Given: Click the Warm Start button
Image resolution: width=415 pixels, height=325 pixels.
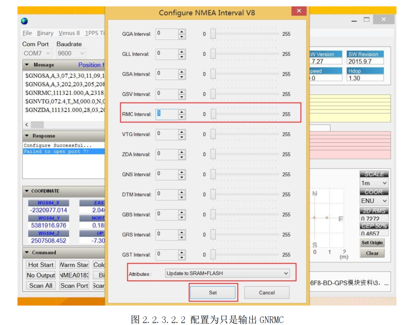Looking at the screenshot, I should [x=74, y=265].
